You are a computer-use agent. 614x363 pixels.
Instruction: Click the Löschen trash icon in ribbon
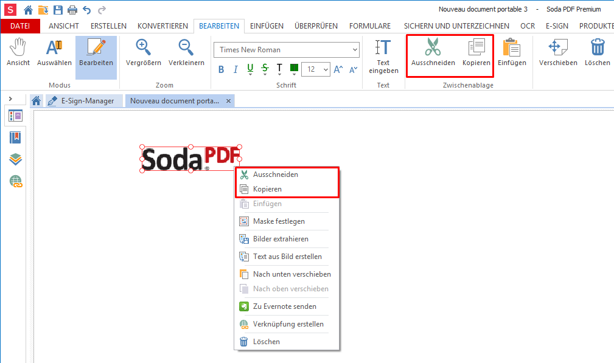pos(597,52)
